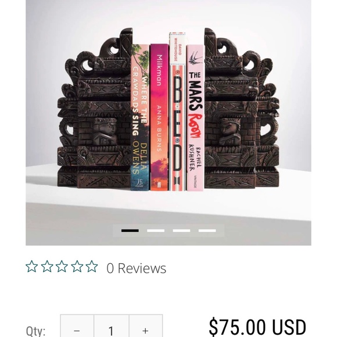The image size is (337, 337).
Task: Click the fifth rating star
Action: click(92, 267)
